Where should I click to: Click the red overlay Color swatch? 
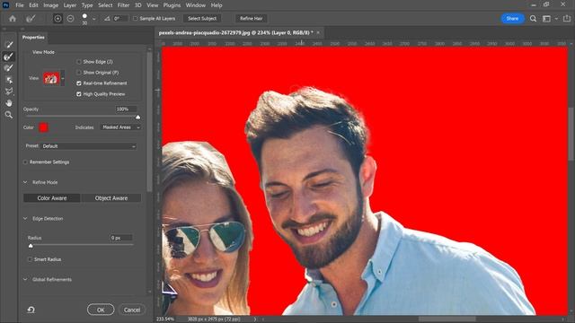(44, 127)
